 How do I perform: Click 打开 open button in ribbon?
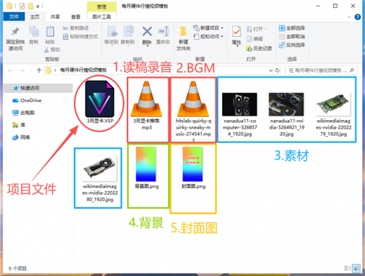click(257, 29)
